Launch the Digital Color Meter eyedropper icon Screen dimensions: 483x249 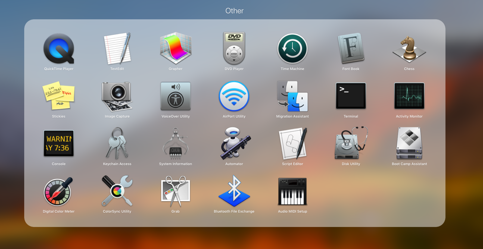pyautogui.click(x=58, y=192)
